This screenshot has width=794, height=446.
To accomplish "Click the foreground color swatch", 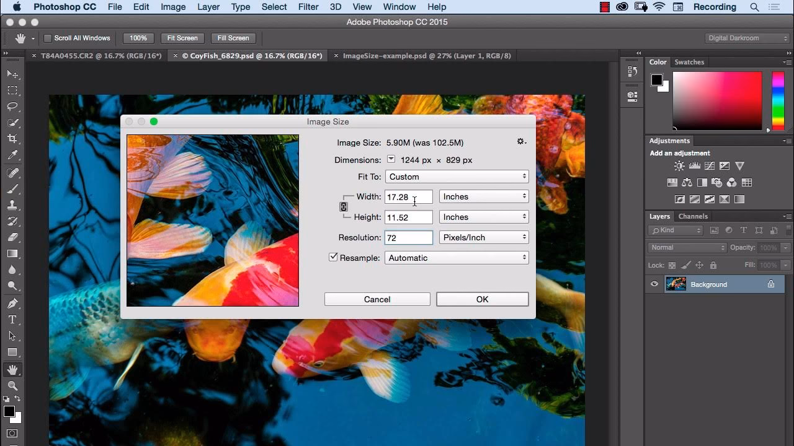I will tap(9, 411).
